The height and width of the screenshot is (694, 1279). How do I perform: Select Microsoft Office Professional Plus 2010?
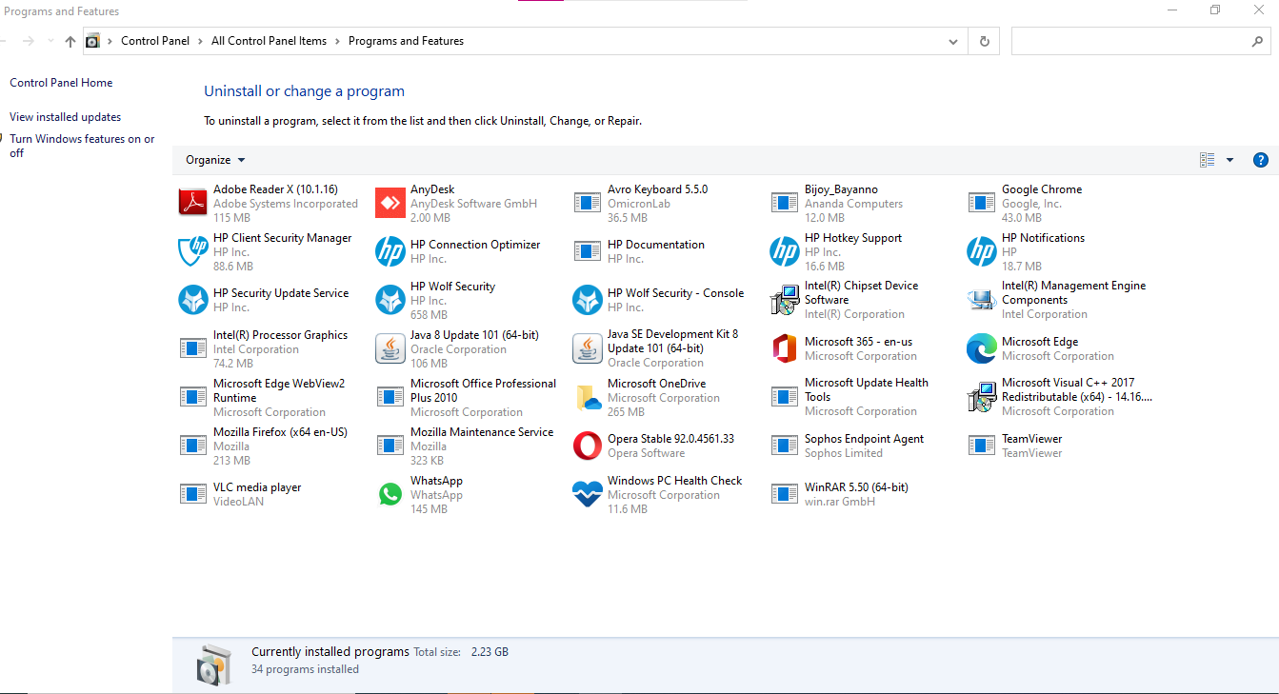(x=467, y=397)
